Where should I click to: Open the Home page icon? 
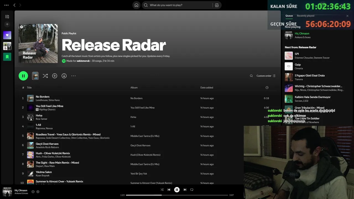pos(136,5)
